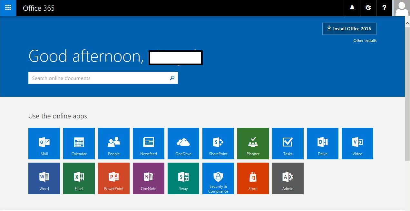Launch OneNote Online tile
Image resolution: width=410 pixels, height=211 pixels.
[x=149, y=178]
